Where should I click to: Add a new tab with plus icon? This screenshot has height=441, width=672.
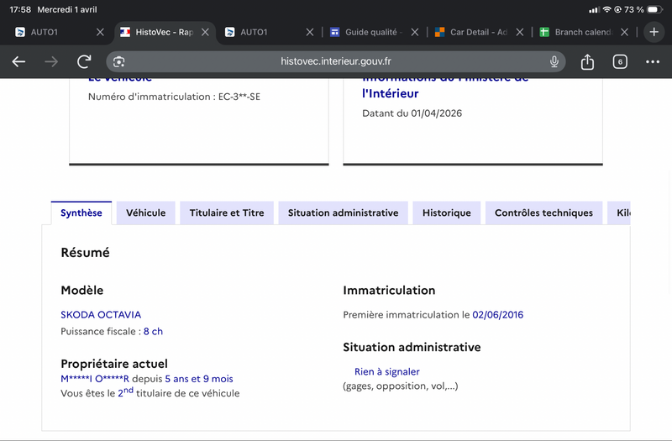(654, 32)
